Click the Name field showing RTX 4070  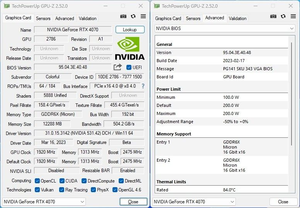click(x=73, y=30)
